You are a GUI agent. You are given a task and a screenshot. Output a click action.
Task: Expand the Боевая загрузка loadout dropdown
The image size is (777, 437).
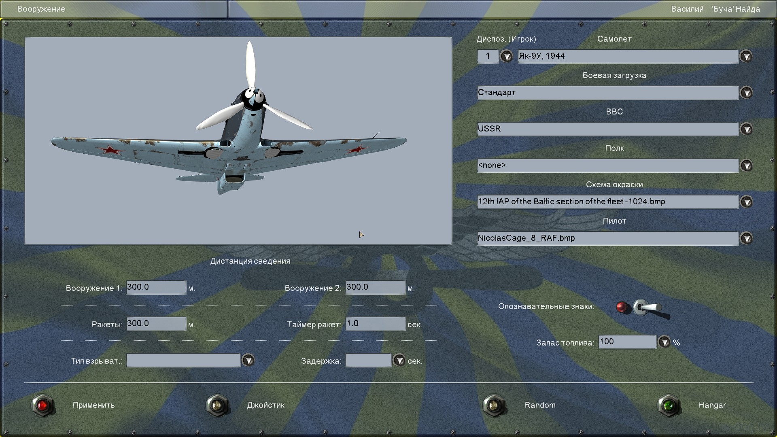tap(746, 93)
